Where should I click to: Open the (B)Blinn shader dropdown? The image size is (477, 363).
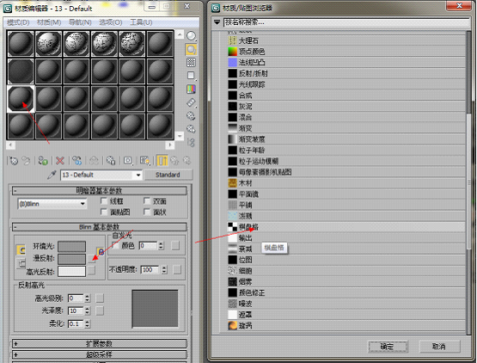point(52,204)
